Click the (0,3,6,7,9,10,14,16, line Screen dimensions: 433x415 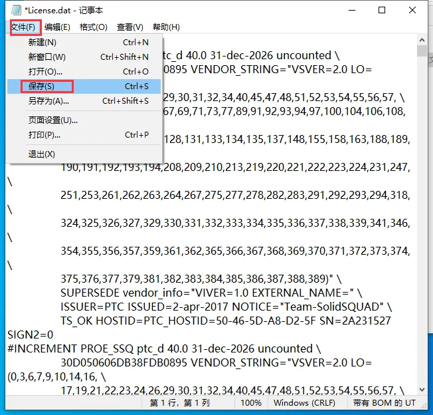[x=56, y=377]
